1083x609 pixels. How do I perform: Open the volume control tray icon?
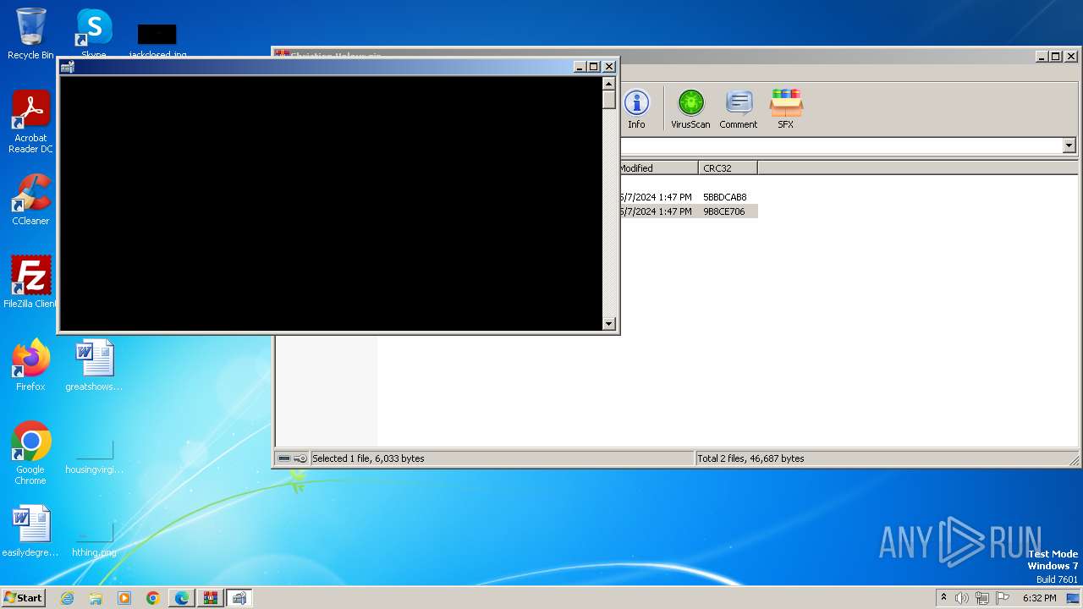click(962, 598)
